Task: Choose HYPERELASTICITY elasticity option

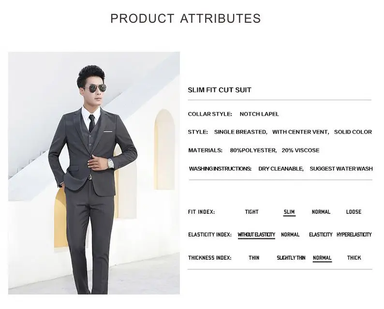Action: pos(354,235)
